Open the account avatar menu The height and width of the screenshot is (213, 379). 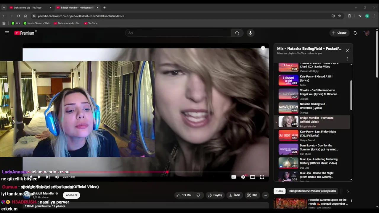tap(367, 33)
